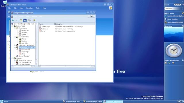Click the Back arrow in Administrative Tools window
Image resolution: width=184 pixels, height=103 pixels.
(9, 12)
